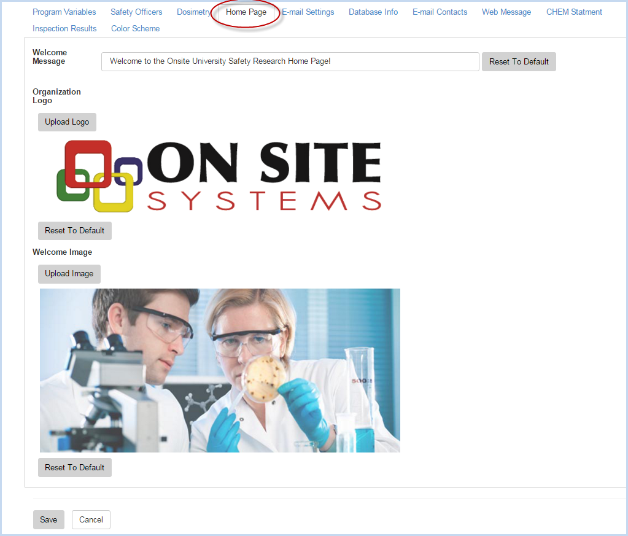
Task: Reset welcome image to default
Action: [74, 467]
